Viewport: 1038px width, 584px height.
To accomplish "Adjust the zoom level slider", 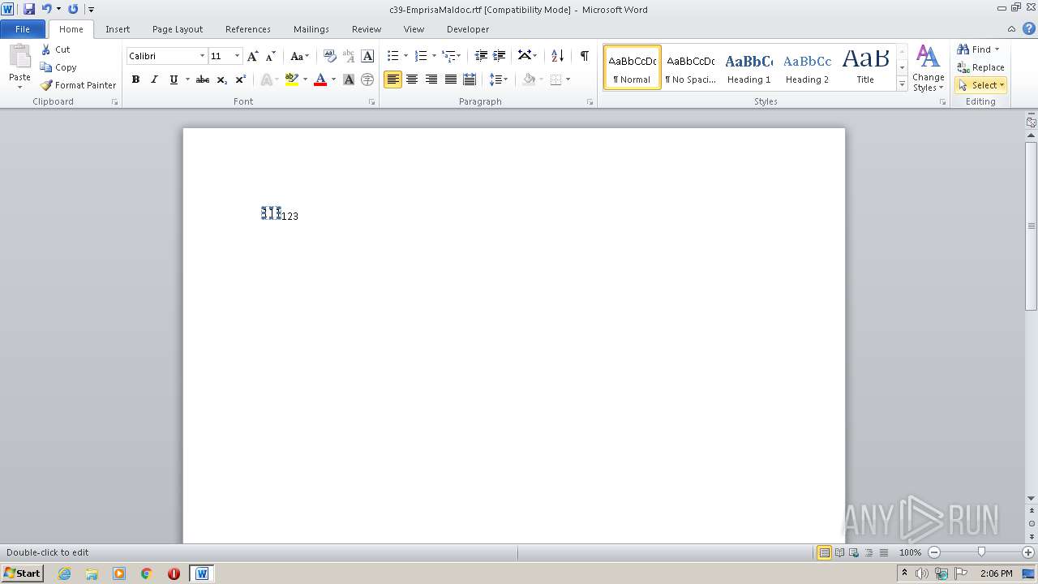I will (981, 552).
